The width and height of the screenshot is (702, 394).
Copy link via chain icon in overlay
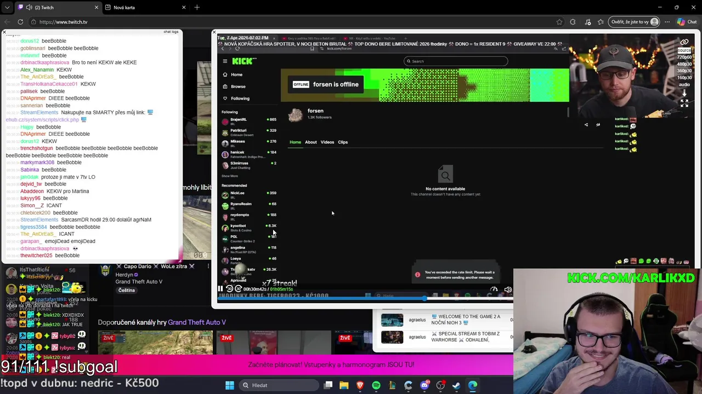[x=684, y=42]
